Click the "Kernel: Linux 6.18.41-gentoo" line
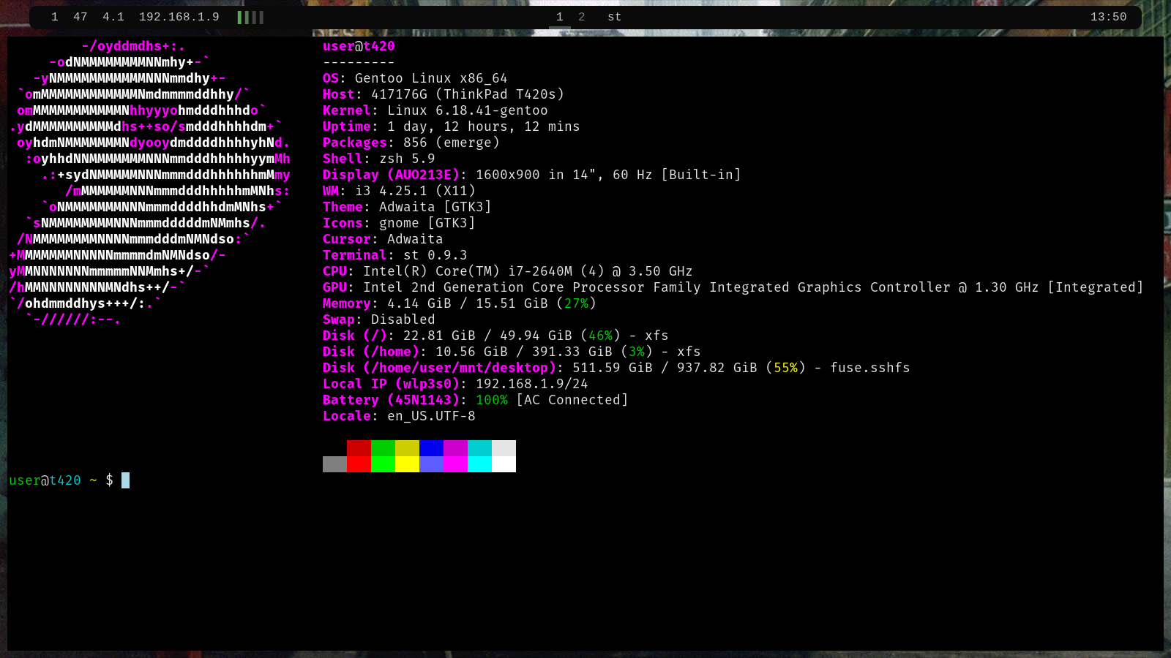Screen dimensions: 1171x658 pyautogui.click(x=435, y=110)
